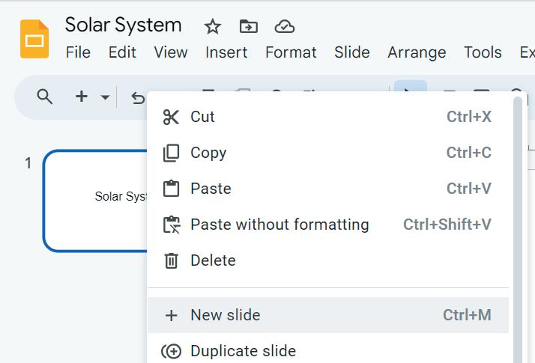The image size is (535, 363).
Task: Click the Google Slides logo icon
Action: point(34,39)
